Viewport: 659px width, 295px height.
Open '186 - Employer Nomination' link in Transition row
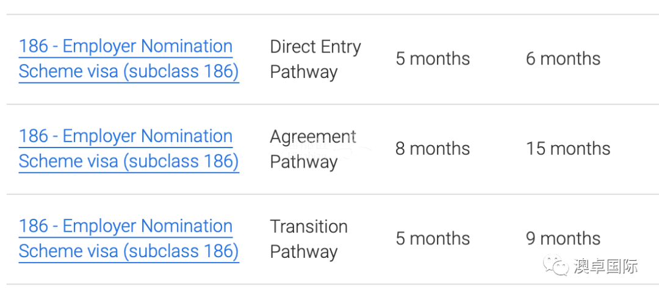pyautogui.click(x=126, y=226)
